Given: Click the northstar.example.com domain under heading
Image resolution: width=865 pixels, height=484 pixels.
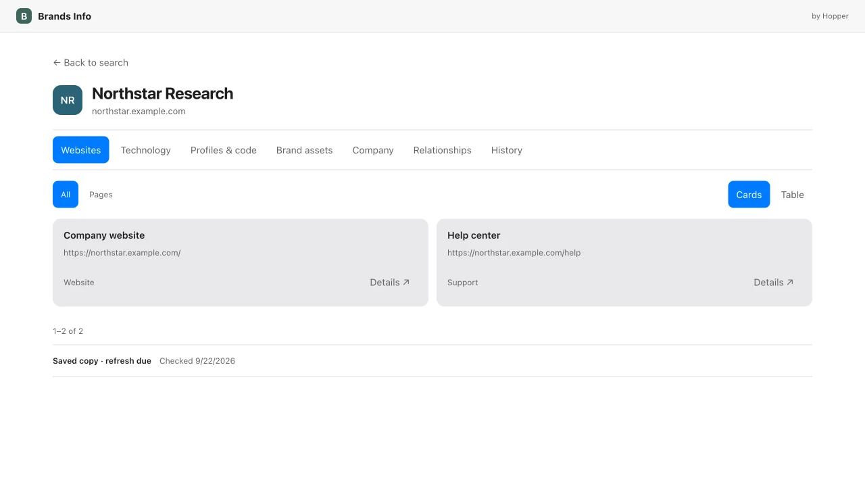Looking at the screenshot, I should coord(139,112).
